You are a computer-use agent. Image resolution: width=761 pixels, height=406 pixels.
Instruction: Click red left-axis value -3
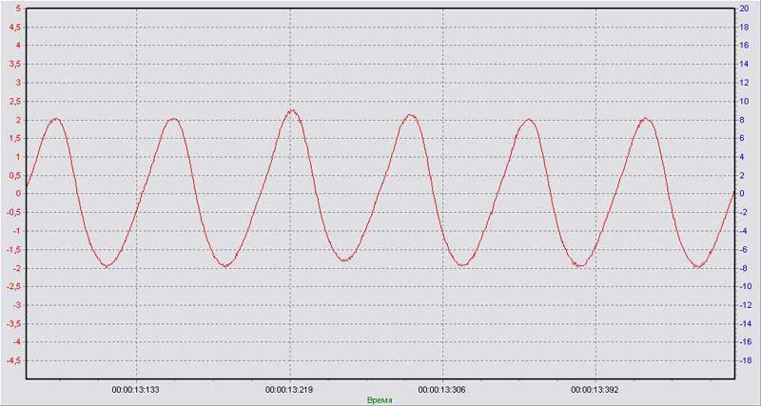click(x=16, y=305)
